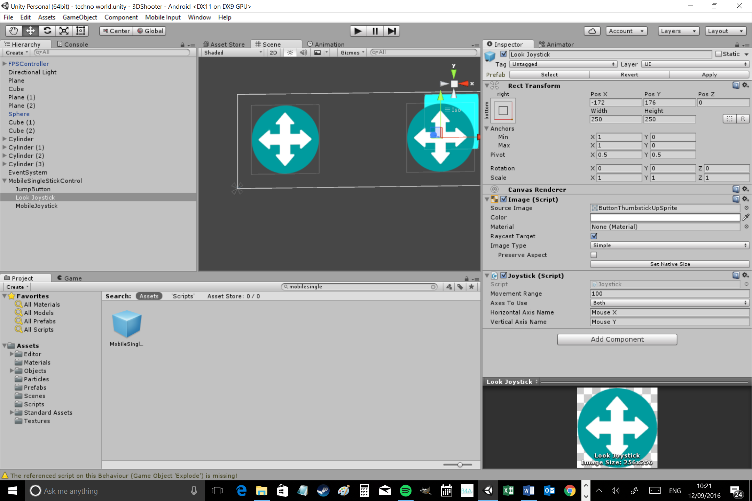
Task: Pick color with the eyedropper icon
Action: (746, 217)
